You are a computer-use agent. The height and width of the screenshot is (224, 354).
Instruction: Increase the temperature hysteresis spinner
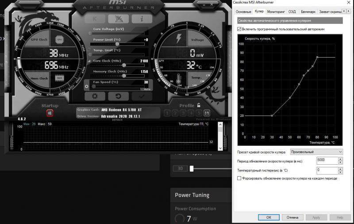(340, 168)
